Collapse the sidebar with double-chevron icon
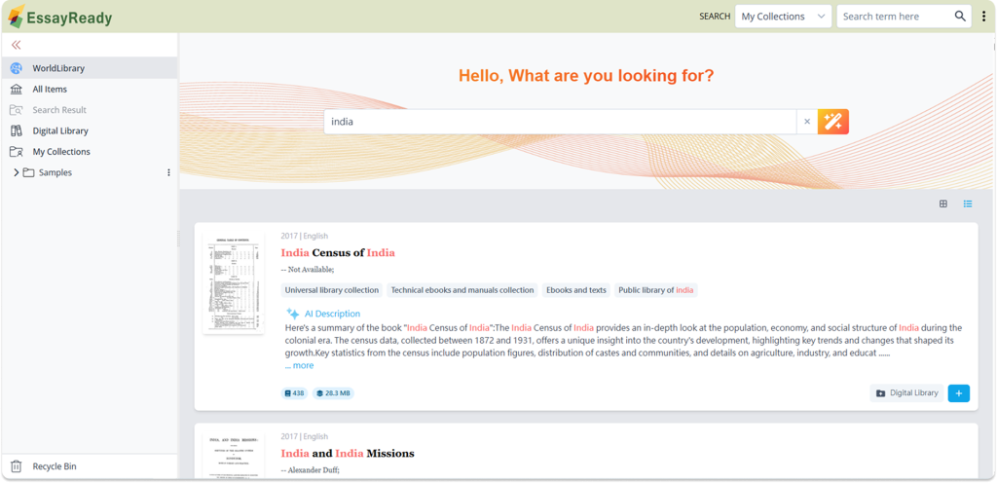This screenshot has width=997, height=483. (x=16, y=45)
